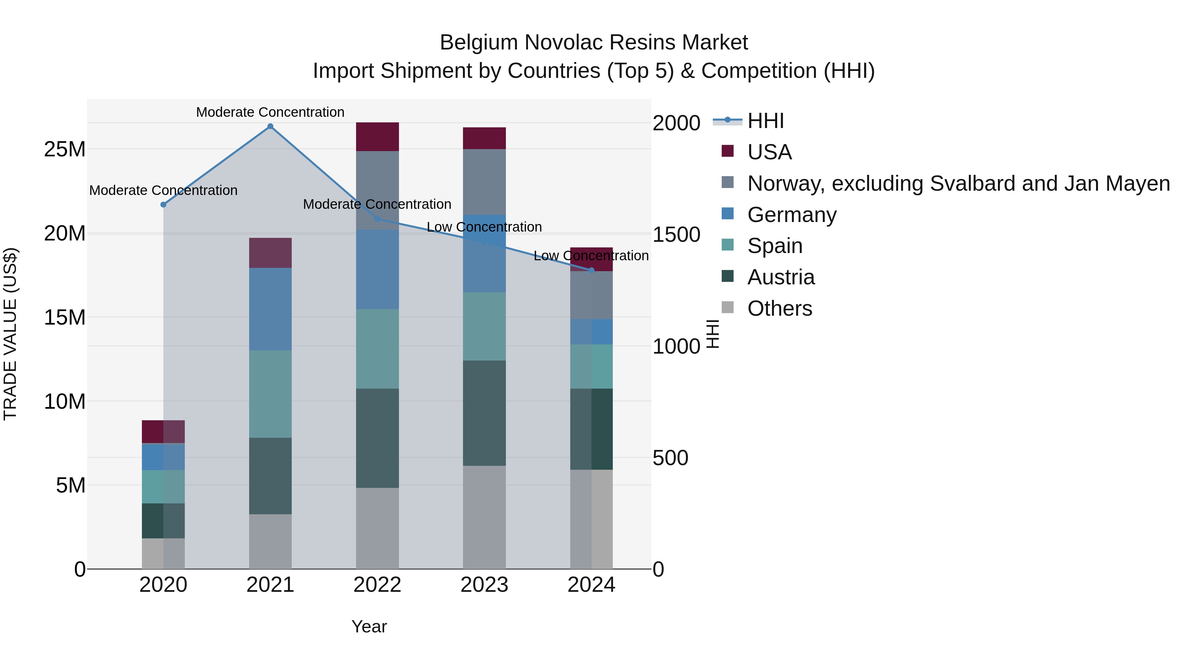Toggle the USA legend label
The height and width of the screenshot is (668, 1188).
[770, 152]
